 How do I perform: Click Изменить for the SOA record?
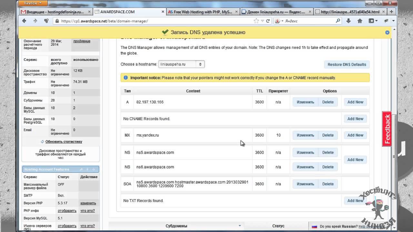point(305,184)
